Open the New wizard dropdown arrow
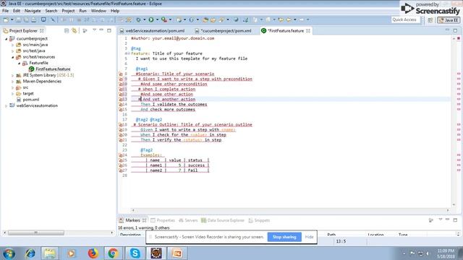This screenshot has width=463, height=260. [x=12, y=19]
